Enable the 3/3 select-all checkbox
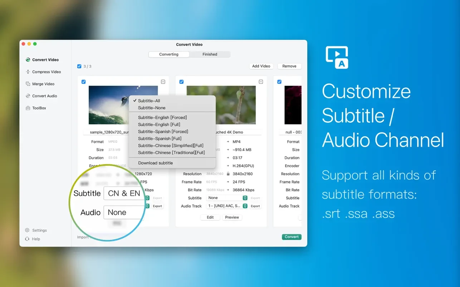460x287 pixels. pyautogui.click(x=79, y=66)
